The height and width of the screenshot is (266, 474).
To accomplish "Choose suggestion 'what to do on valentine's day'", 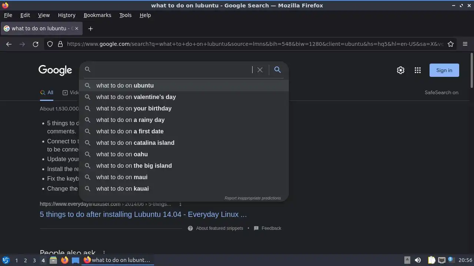I will (x=184, y=97).
